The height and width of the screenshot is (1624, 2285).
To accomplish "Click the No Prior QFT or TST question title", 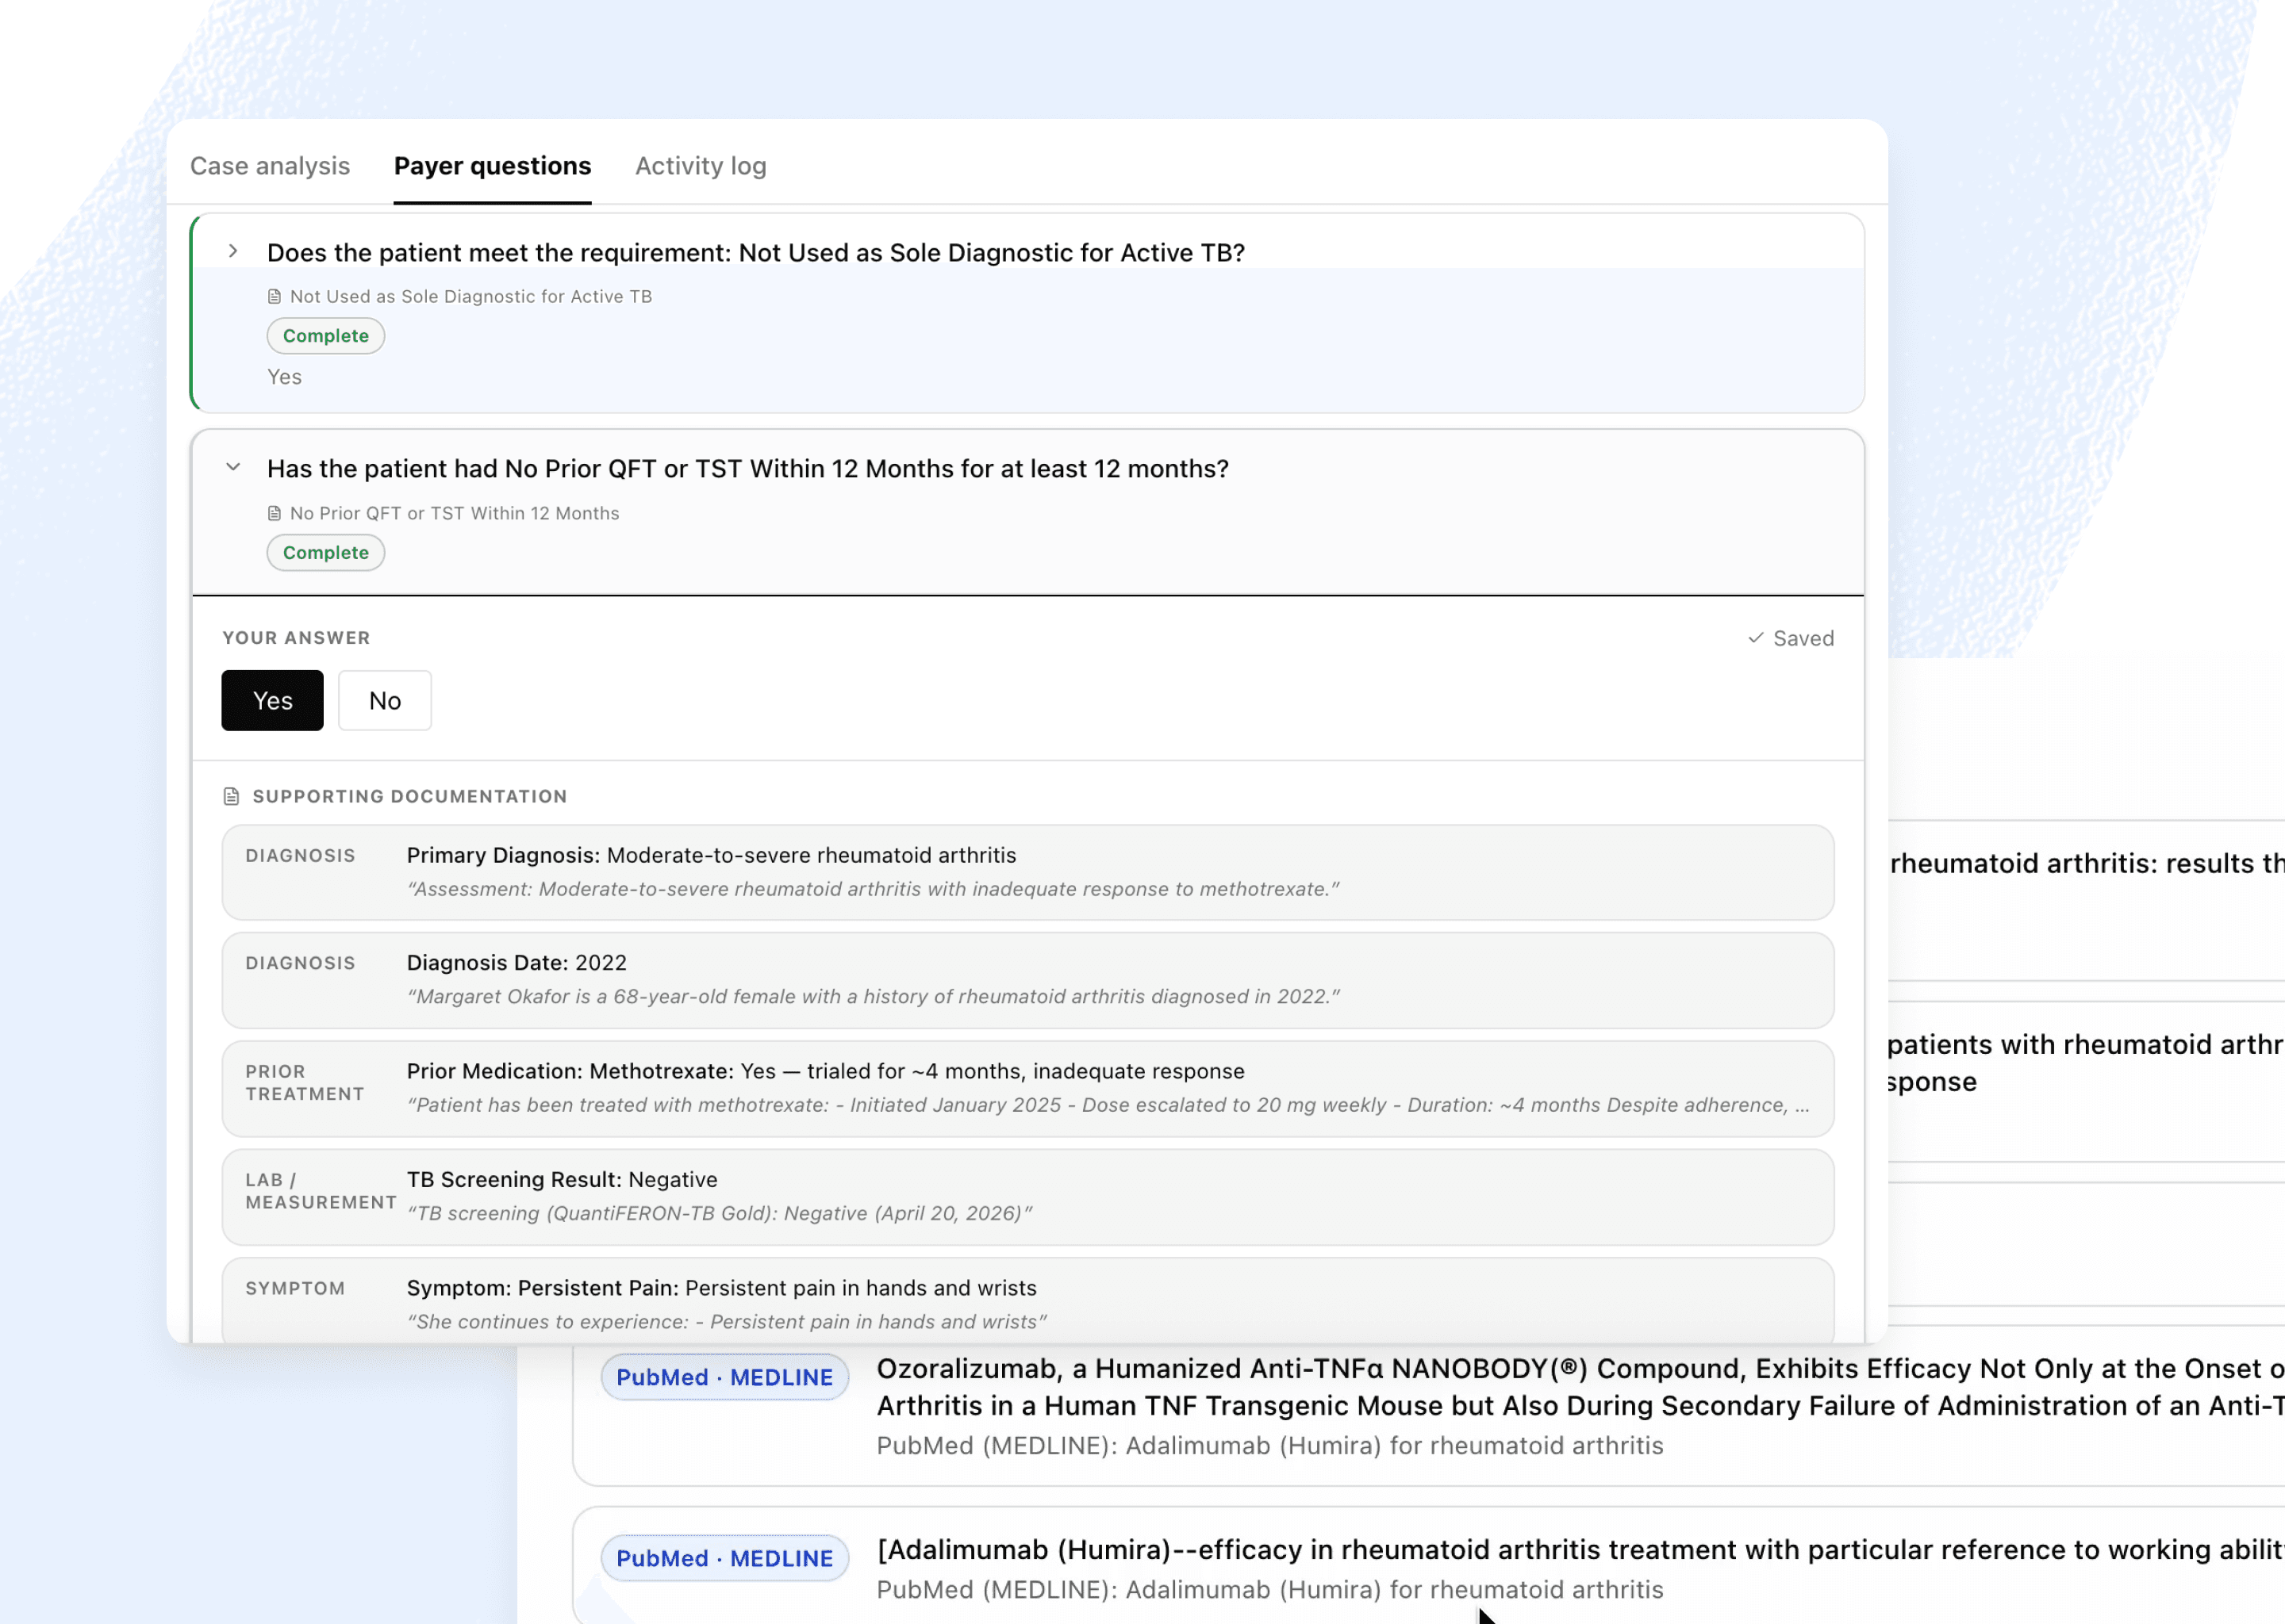I will [x=747, y=468].
